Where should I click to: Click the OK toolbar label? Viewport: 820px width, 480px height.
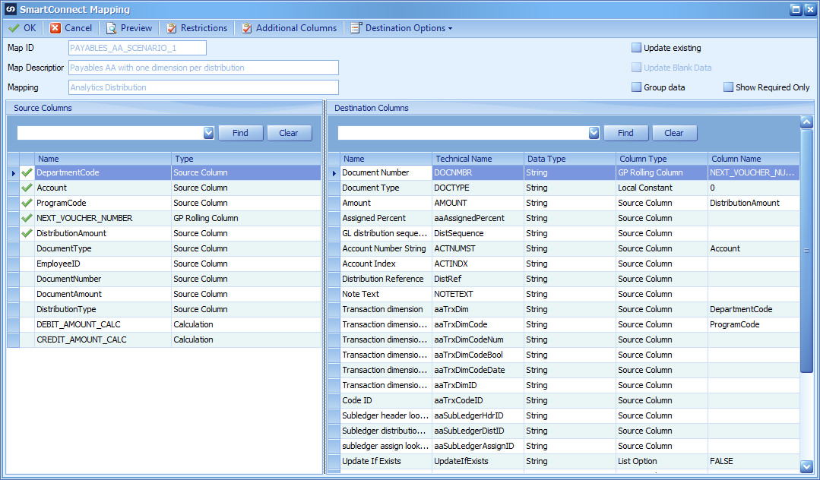pyautogui.click(x=30, y=28)
